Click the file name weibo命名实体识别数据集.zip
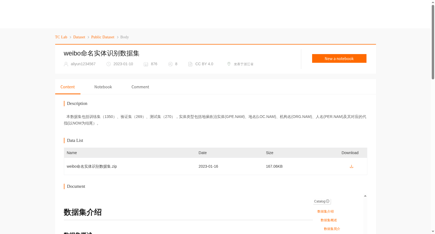 (x=92, y=166)
